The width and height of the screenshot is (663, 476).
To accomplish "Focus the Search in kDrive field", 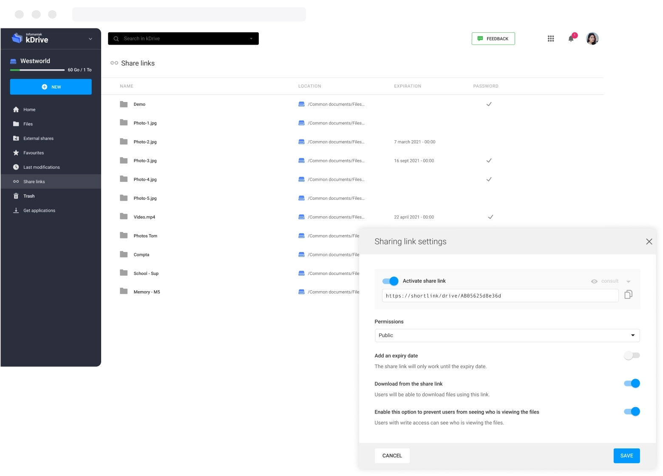I will [184, 39].
